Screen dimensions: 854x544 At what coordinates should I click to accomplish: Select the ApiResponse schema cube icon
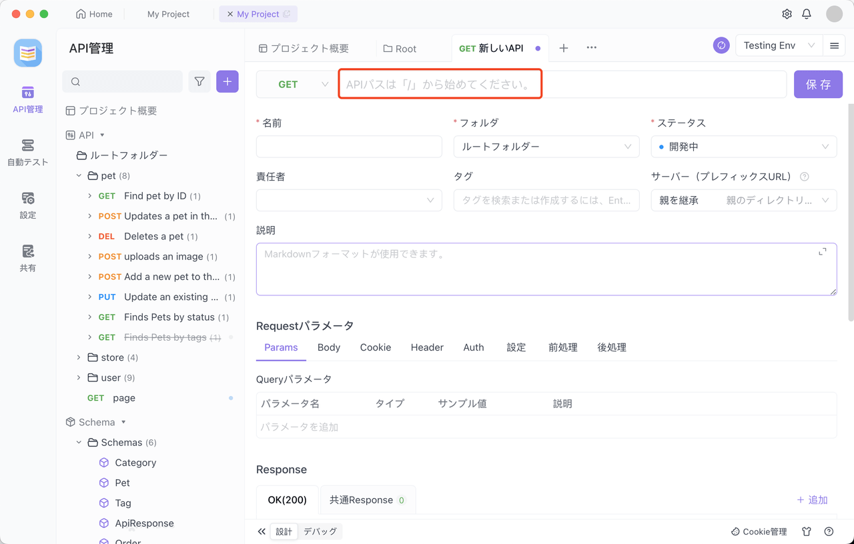[104, 523]
